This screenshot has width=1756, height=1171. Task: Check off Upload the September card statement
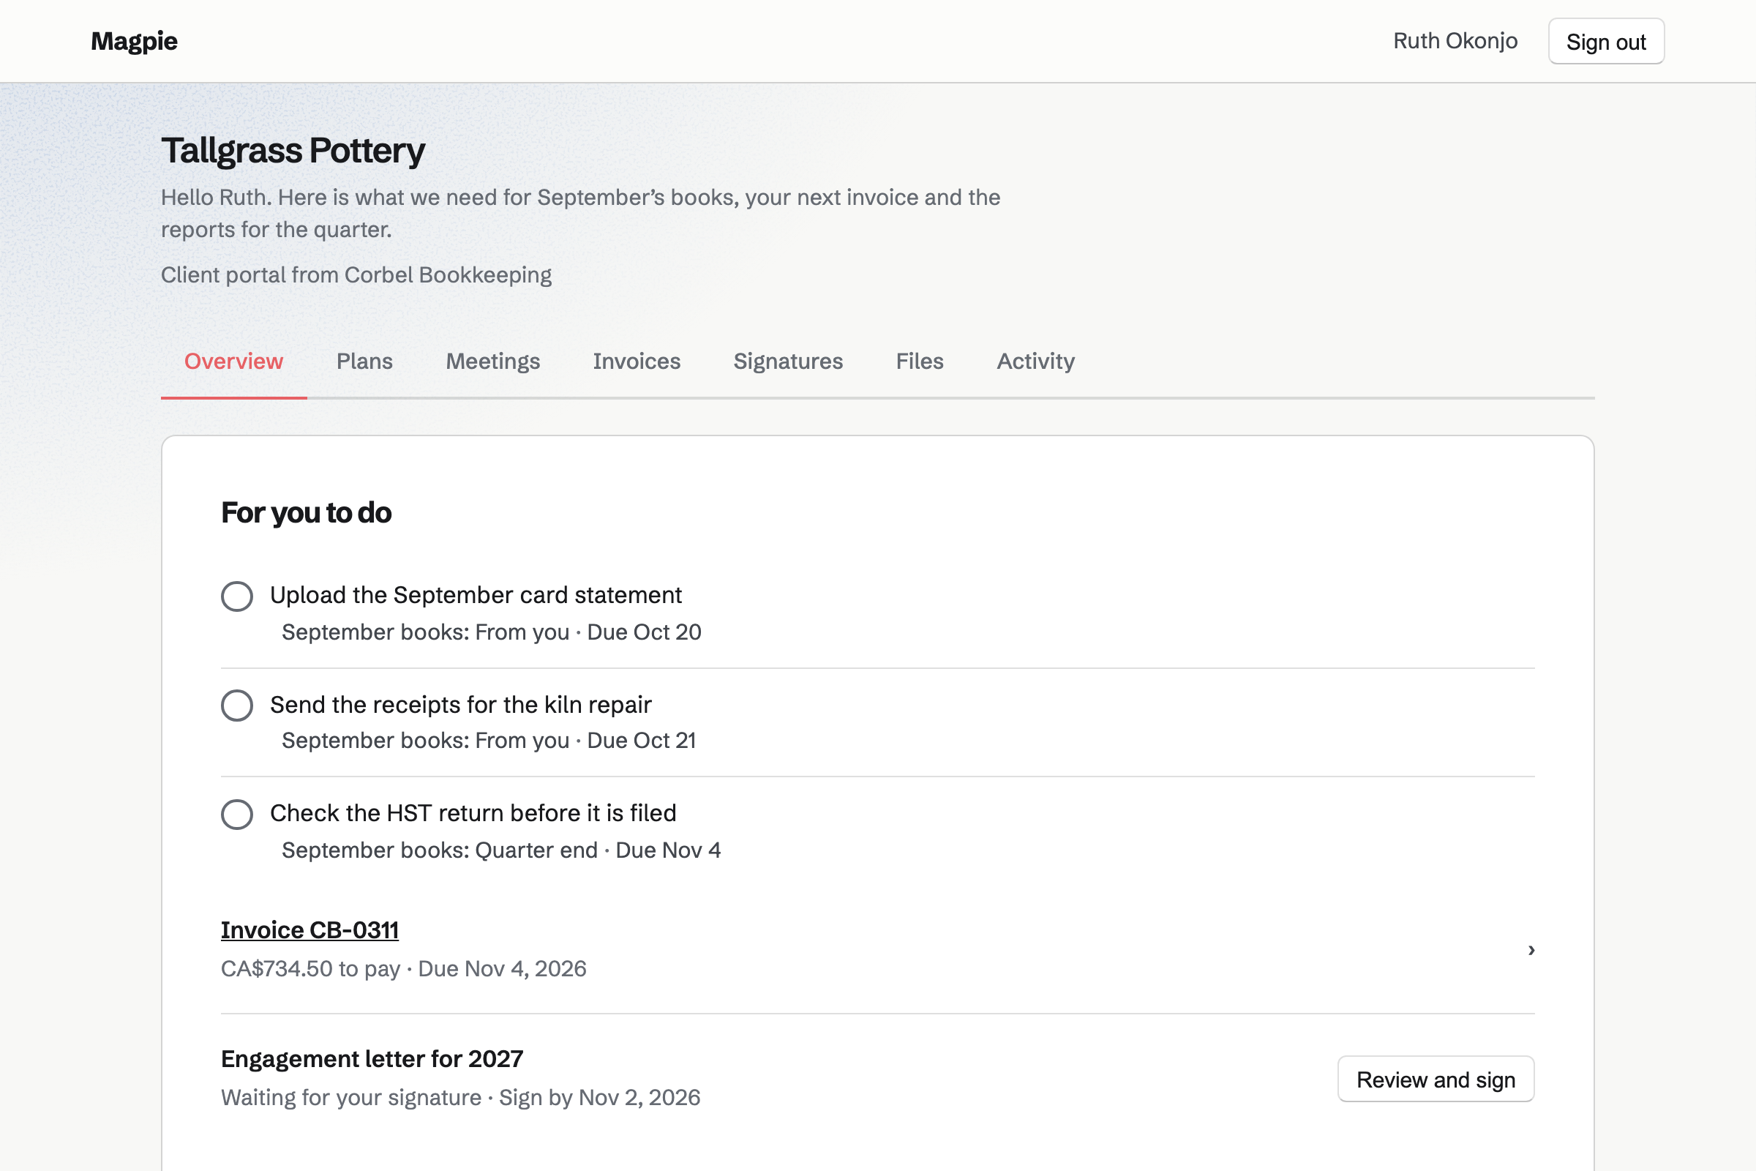236,596
